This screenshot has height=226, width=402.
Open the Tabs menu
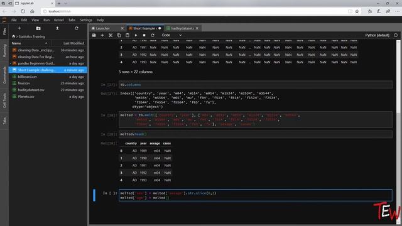click(72, 20)
